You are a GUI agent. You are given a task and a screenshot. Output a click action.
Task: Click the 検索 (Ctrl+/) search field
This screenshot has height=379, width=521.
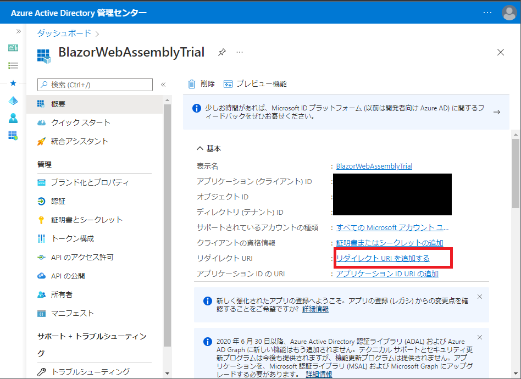click(95, 85)
